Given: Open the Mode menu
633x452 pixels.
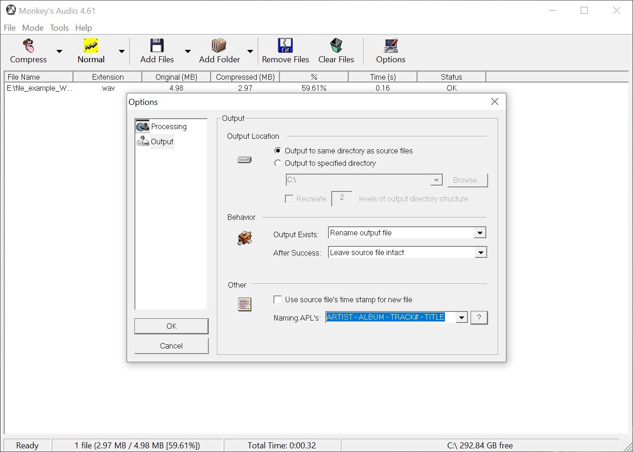Looking at the screenshot, I should point(33,28).
